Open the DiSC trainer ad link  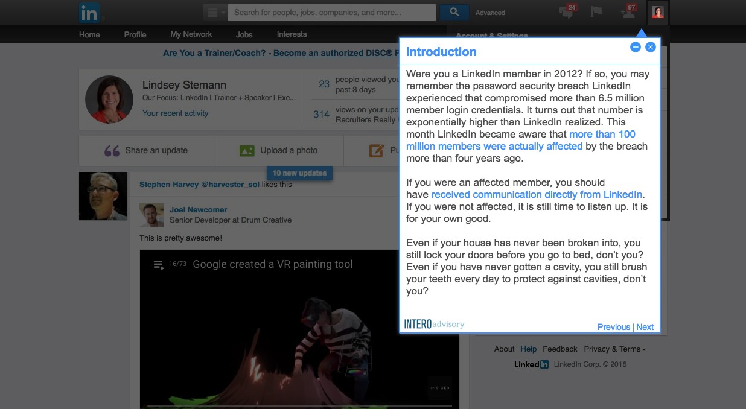click(x=281, y=53)
